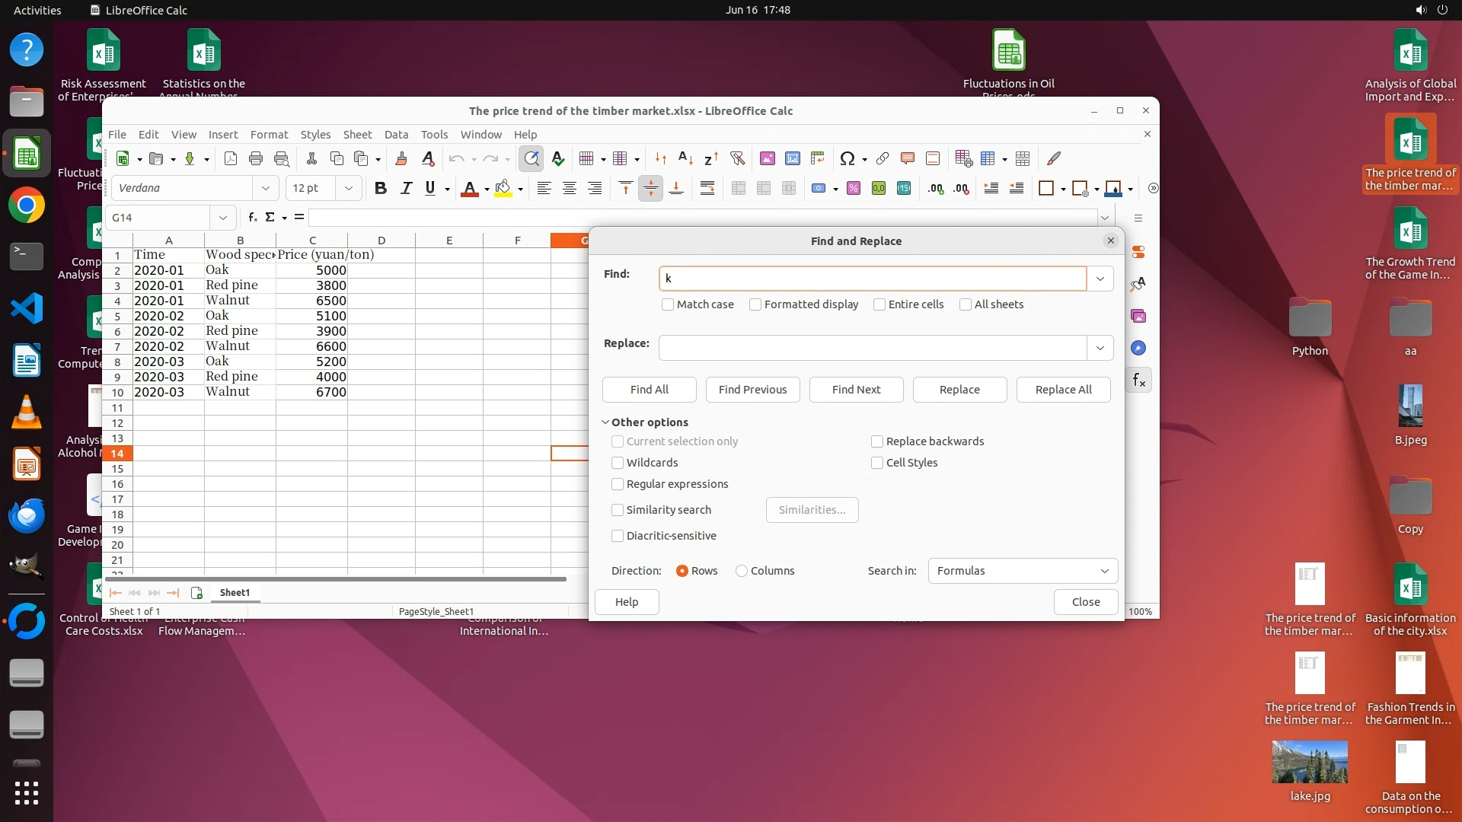Expand the font size dropdown
1462x822 pixels.
pos(349,188)
